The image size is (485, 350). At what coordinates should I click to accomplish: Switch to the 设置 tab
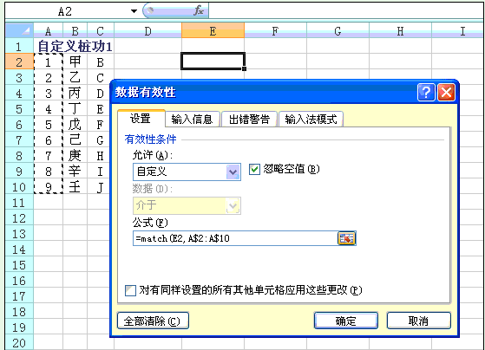coord(141,119)
